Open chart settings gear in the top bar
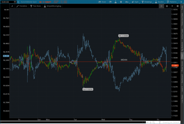The height and width of the screenshot is (124, 184). tap(121, 2)
